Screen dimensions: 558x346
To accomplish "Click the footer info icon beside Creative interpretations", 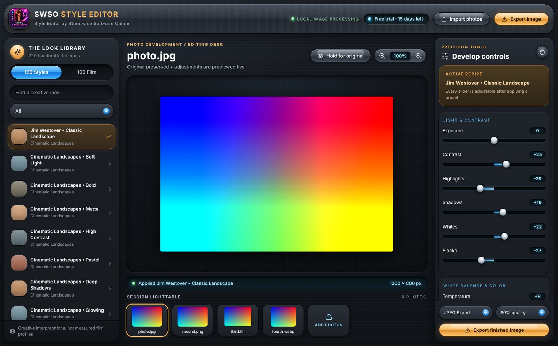I will coord(13,331).
